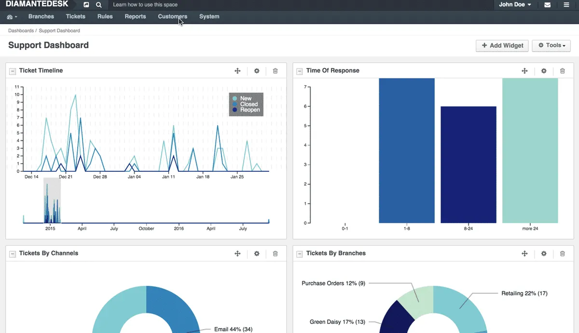Viewport: 579px width, 333px height.
Task: Expand the Tools dropdown button
Action: coord(551,45)
